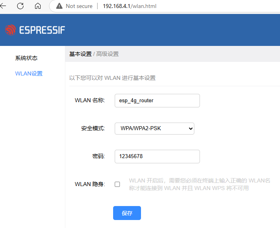Switch to the 基本设置 tab
The image size is (280, 228).
pyautogui.click(x=80, y=54)
